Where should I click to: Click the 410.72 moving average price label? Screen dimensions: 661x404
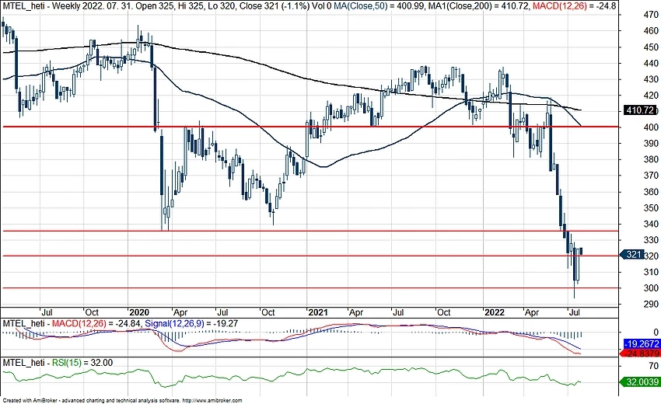click(x=640, y=110)
